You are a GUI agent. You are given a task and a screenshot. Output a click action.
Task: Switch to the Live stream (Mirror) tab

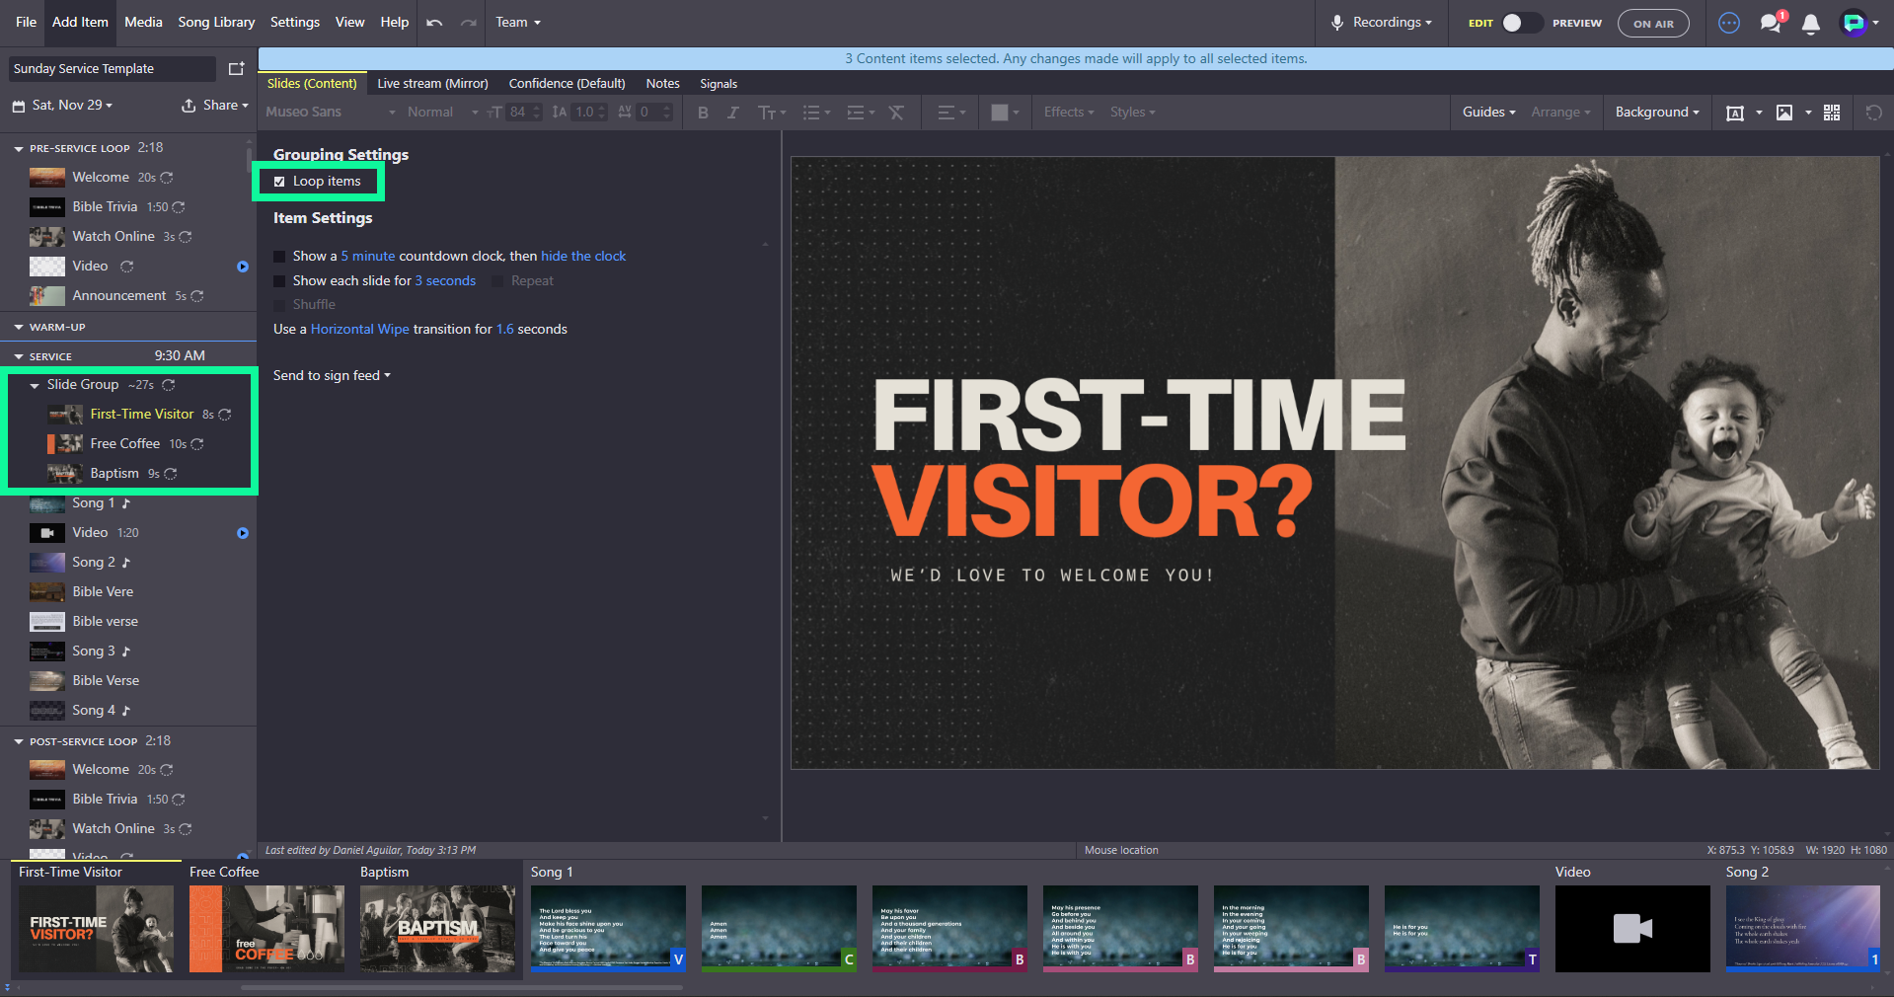tap(432, 84)
